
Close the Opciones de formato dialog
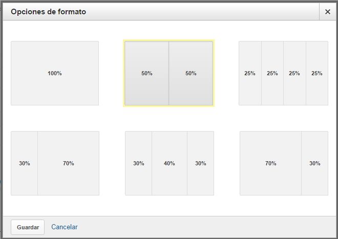pyautogui.click(x=328, y=12)
